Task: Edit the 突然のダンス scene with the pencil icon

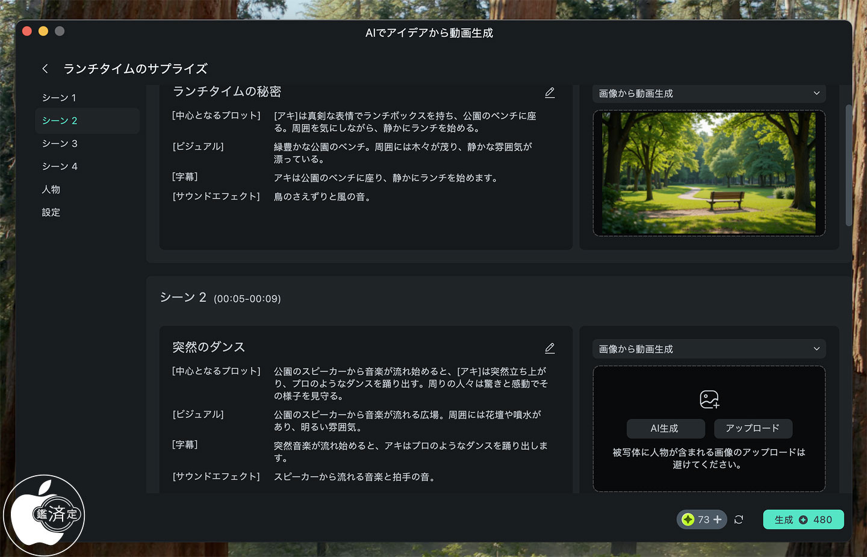Action: (x=550, y=348)
